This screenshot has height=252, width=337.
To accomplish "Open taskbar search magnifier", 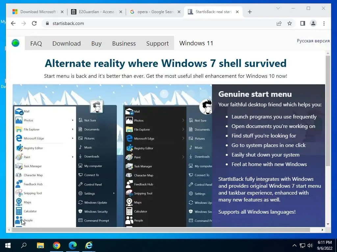I will pos(24,245).
